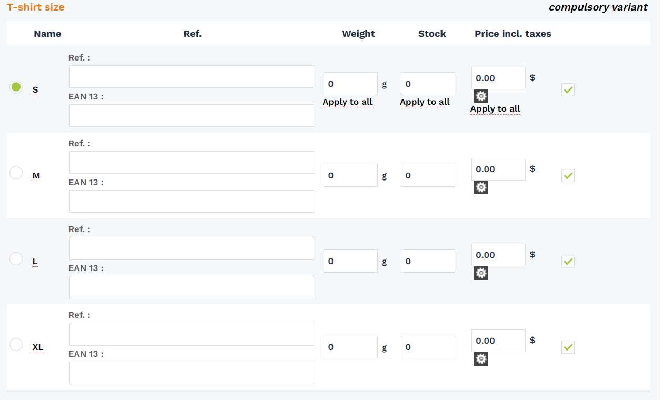The height and width of the screenshot is (400, 663).
Task: Select the XL size radio button
Action: click(16, 344)
